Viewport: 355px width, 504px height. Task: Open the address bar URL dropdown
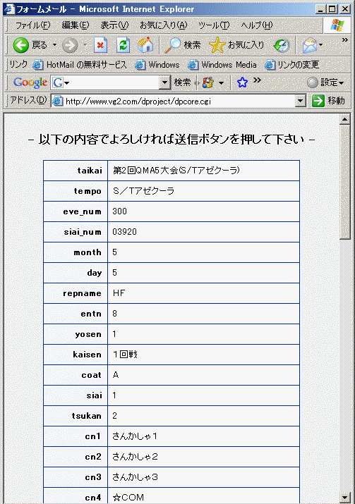coord(300,102)
